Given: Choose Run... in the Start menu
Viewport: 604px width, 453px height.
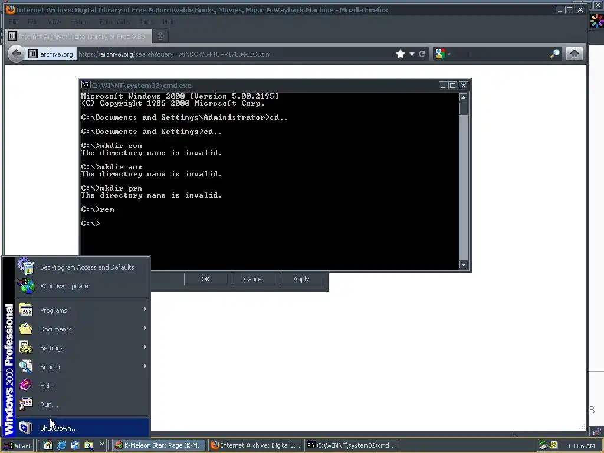Looking at the screenshot, I should [x=83, y=405].
